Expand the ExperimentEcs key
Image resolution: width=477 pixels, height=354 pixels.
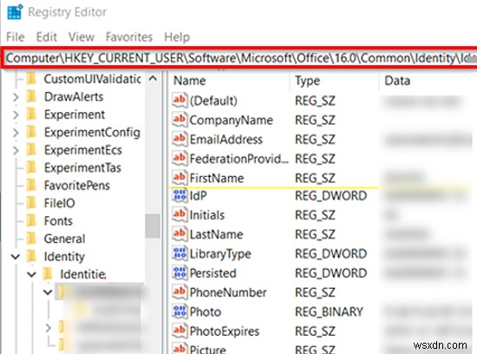(16, 150)
